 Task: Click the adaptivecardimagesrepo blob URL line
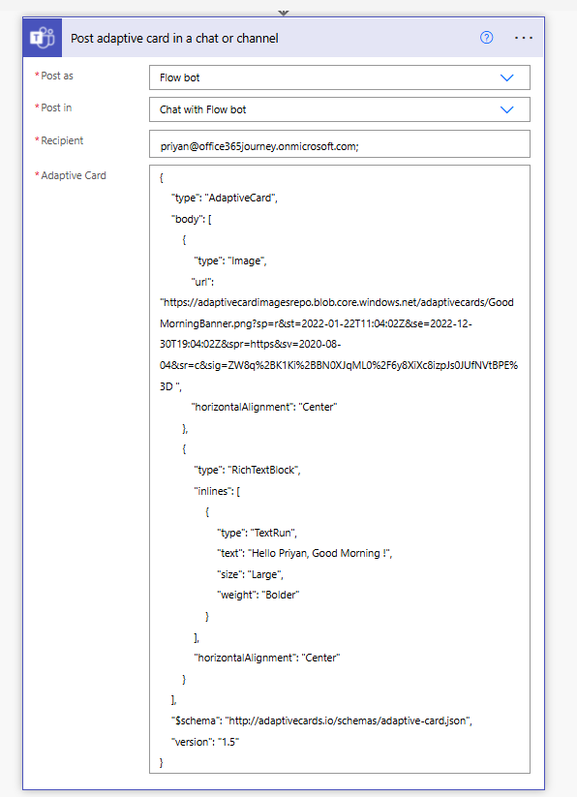coord(337,302)
